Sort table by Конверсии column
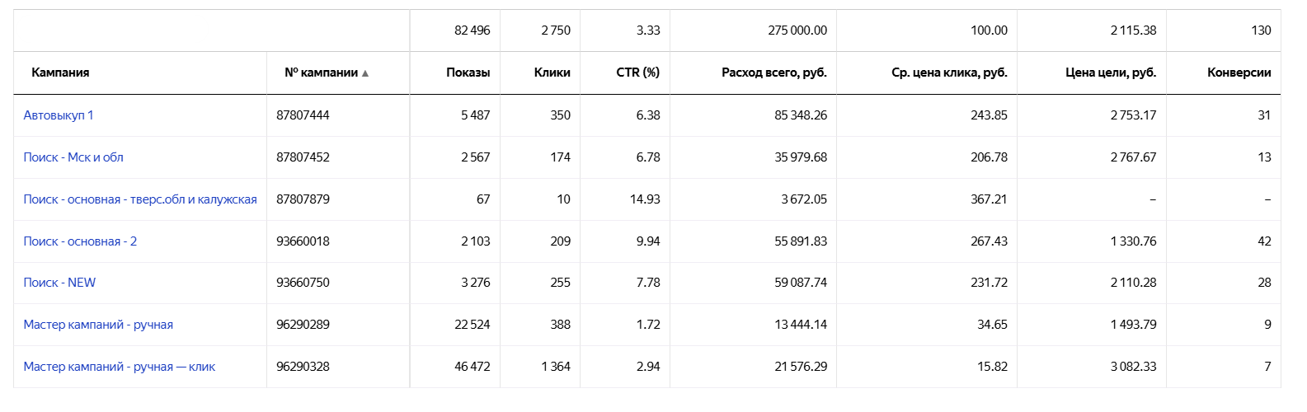1307x412 pixels. click(1239, 73)
